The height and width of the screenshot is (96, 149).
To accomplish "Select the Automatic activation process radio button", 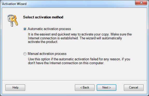I will [x=25, y=29].
